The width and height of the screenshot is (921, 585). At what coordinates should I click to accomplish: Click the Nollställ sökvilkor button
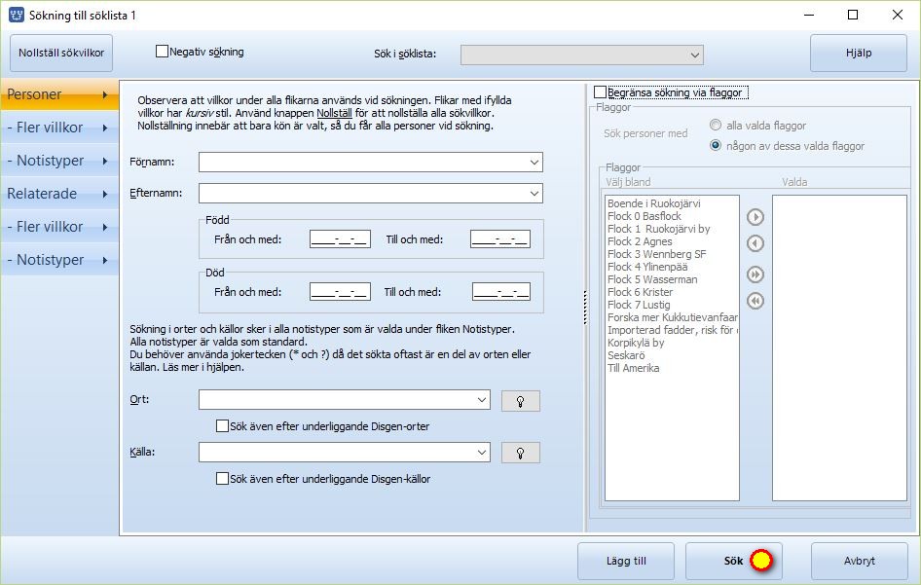61,53
